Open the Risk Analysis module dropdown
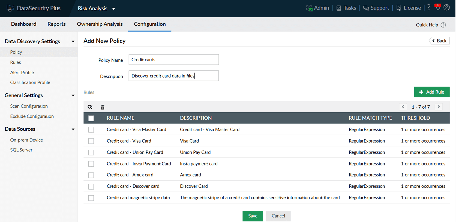The image size is (456, 222). [x=97, y=8]
